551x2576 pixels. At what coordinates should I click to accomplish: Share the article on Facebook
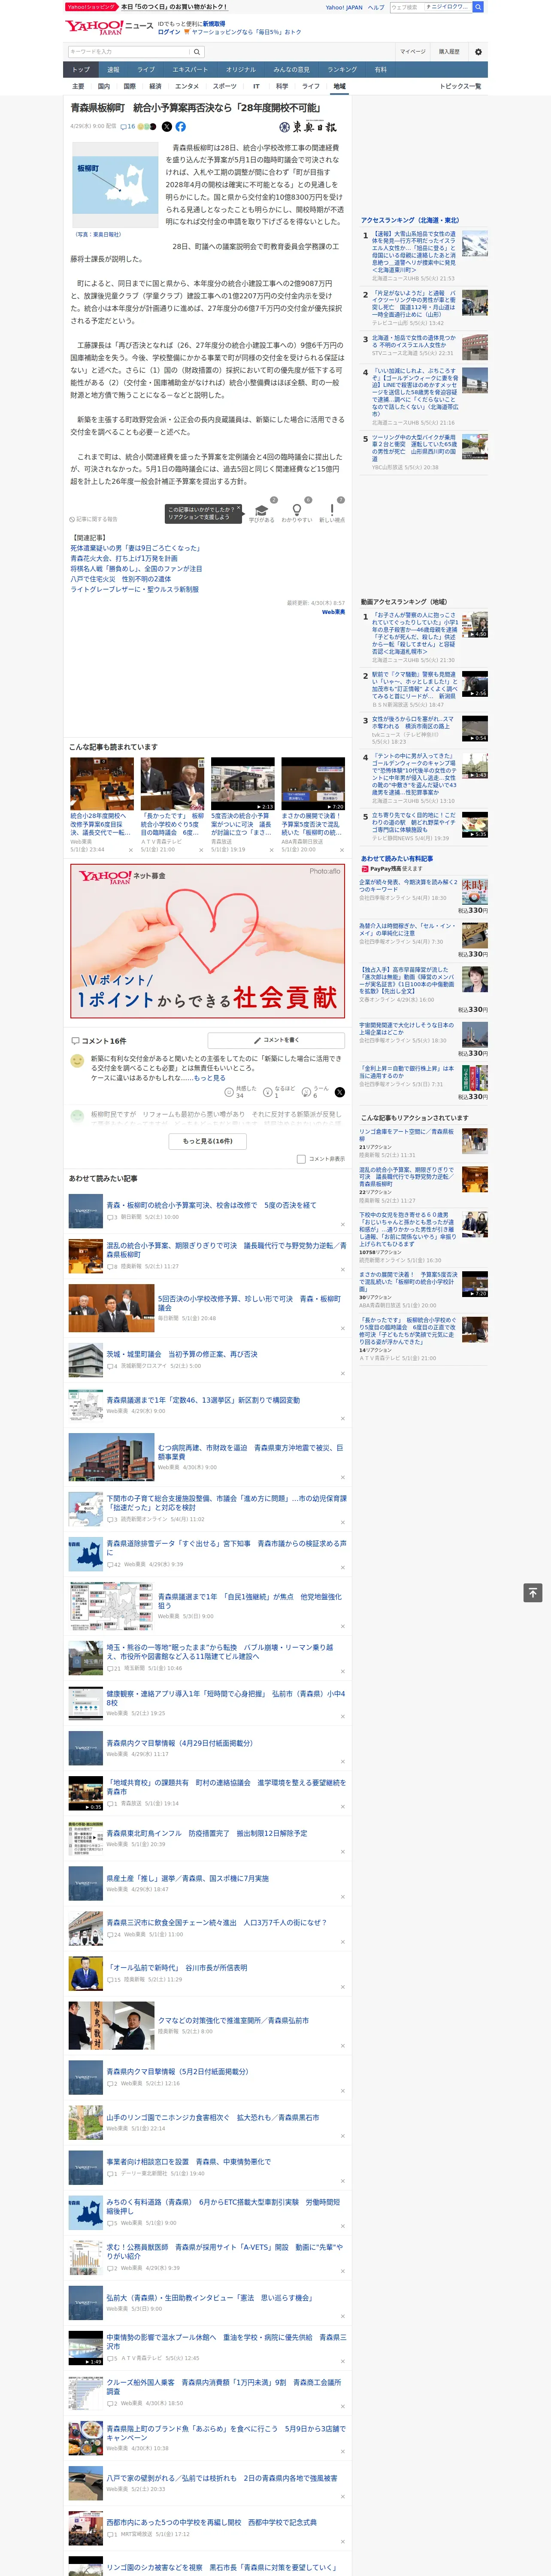tap(181, 127)
